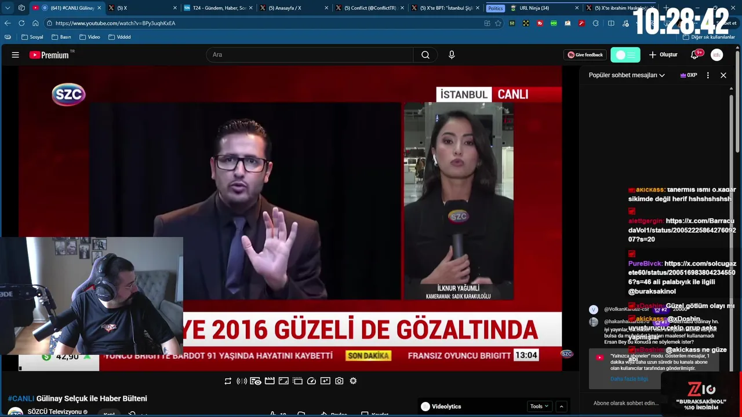Open notifications bell with 9+ badge

(x=695, y=54)
